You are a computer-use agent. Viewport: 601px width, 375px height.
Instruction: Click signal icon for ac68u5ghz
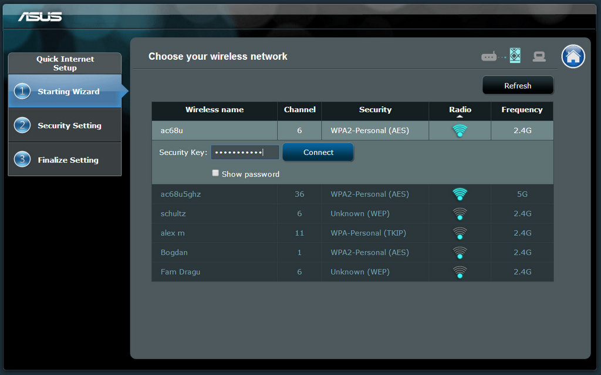(460, 194)
